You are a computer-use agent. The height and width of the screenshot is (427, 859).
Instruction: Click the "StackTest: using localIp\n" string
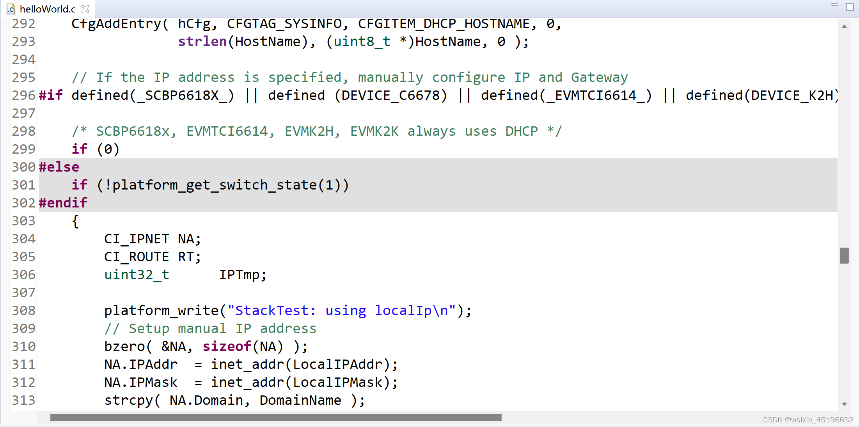pos(342,311)
